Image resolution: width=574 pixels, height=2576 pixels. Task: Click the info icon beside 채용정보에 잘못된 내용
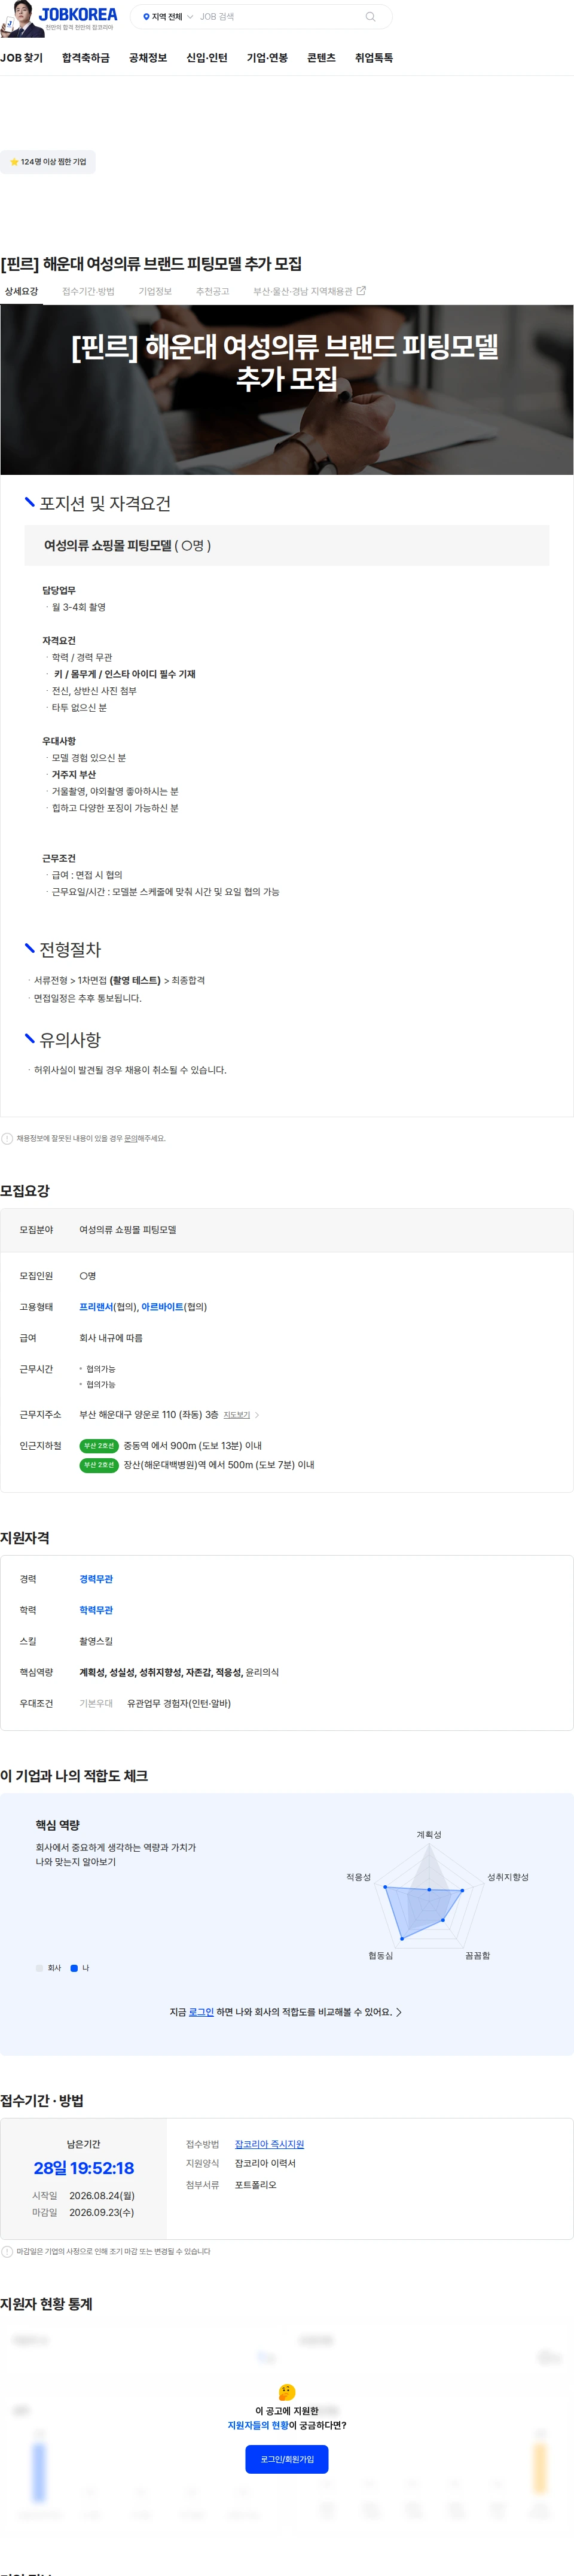coord(7,1138)
